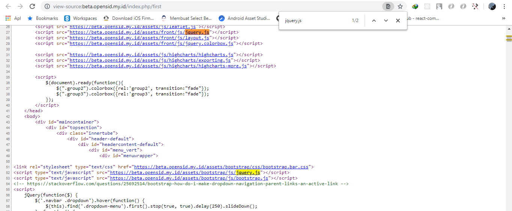Jump to next find result

(x=386, y=21)
